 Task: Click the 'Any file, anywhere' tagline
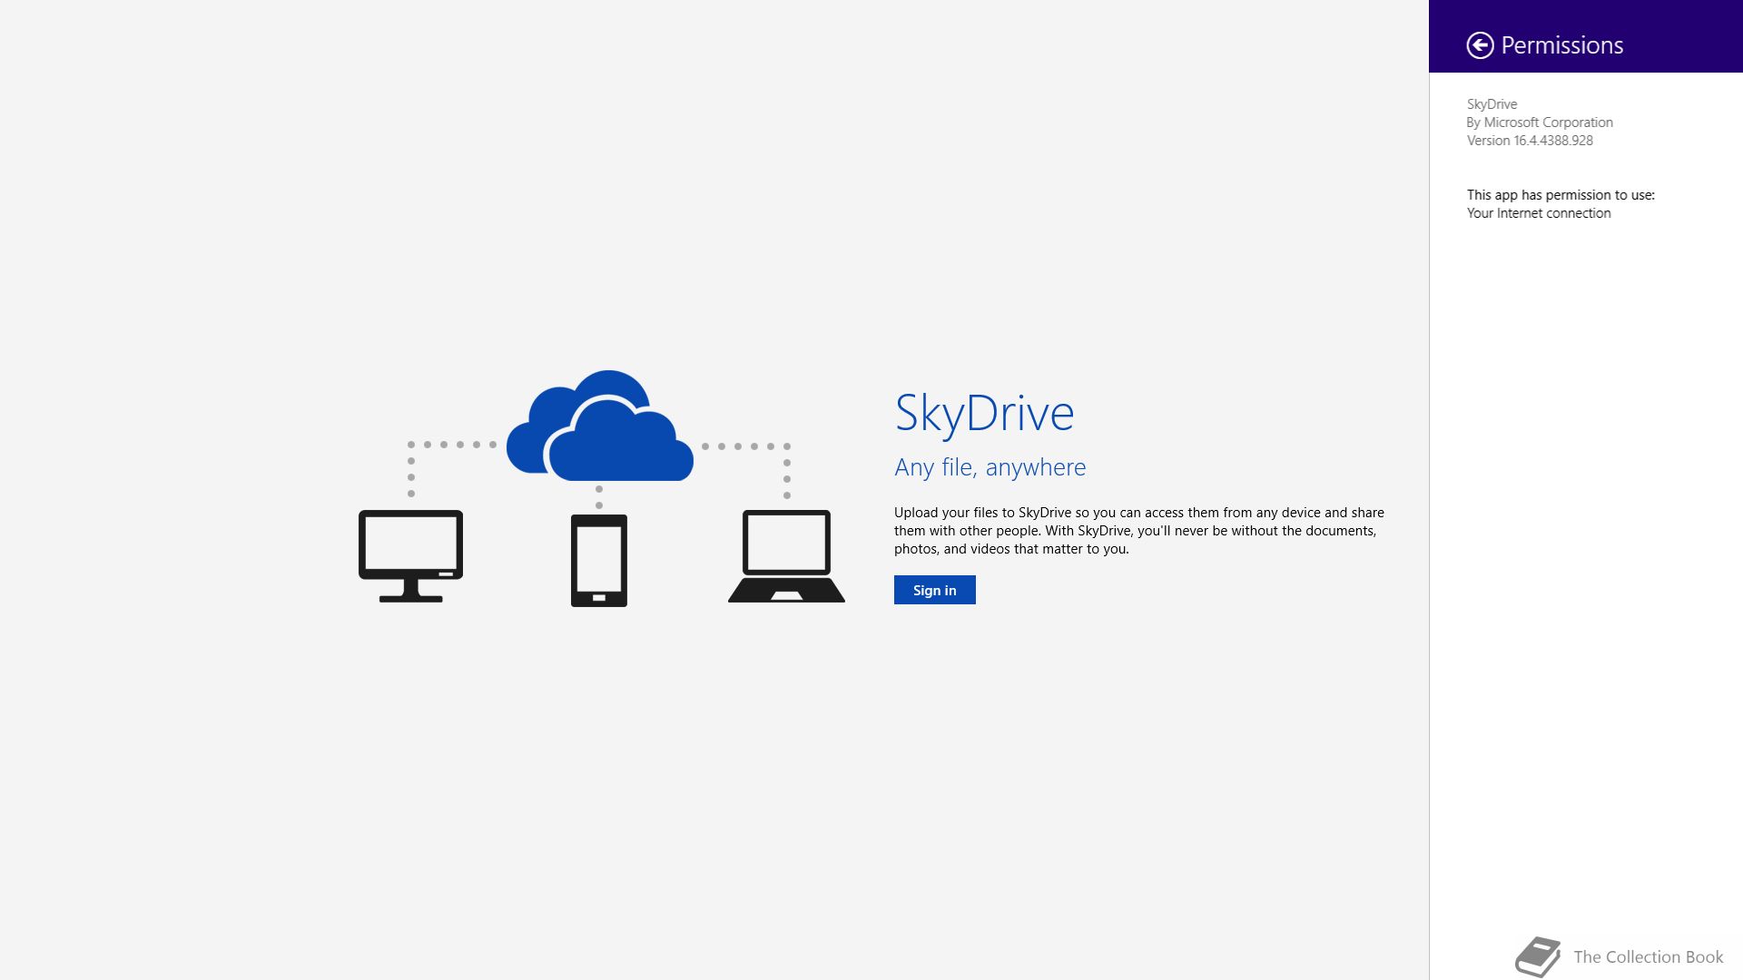[x=990, y=467]
